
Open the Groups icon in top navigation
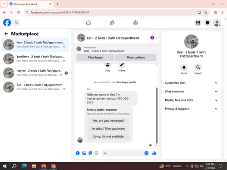[x=135, y=23]
